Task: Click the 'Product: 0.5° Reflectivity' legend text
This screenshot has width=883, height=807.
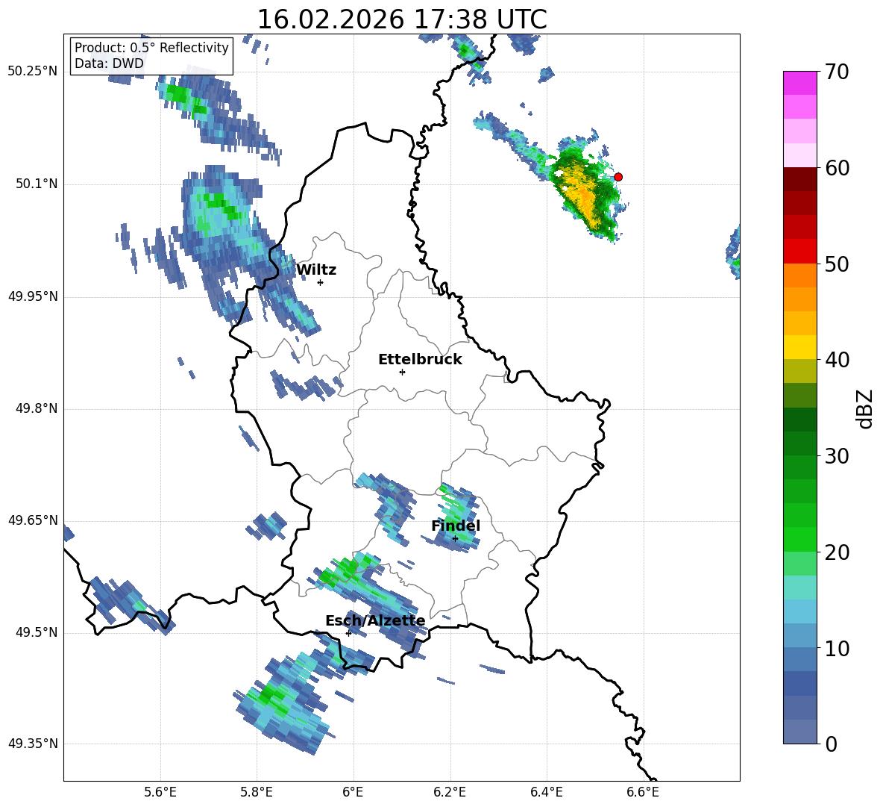Action: (x=151, y=48)
